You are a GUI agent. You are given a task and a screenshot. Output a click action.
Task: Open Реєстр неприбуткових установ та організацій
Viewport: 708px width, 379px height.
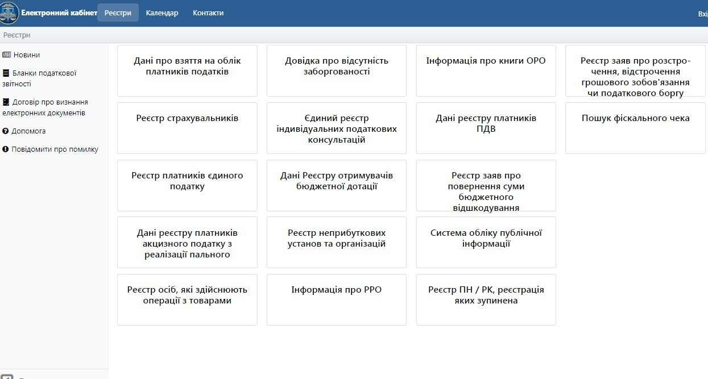[336, 242]
